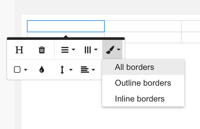Choose the "Outline borders" option
This screenshot has height=129, width=200.
[143, 83]
